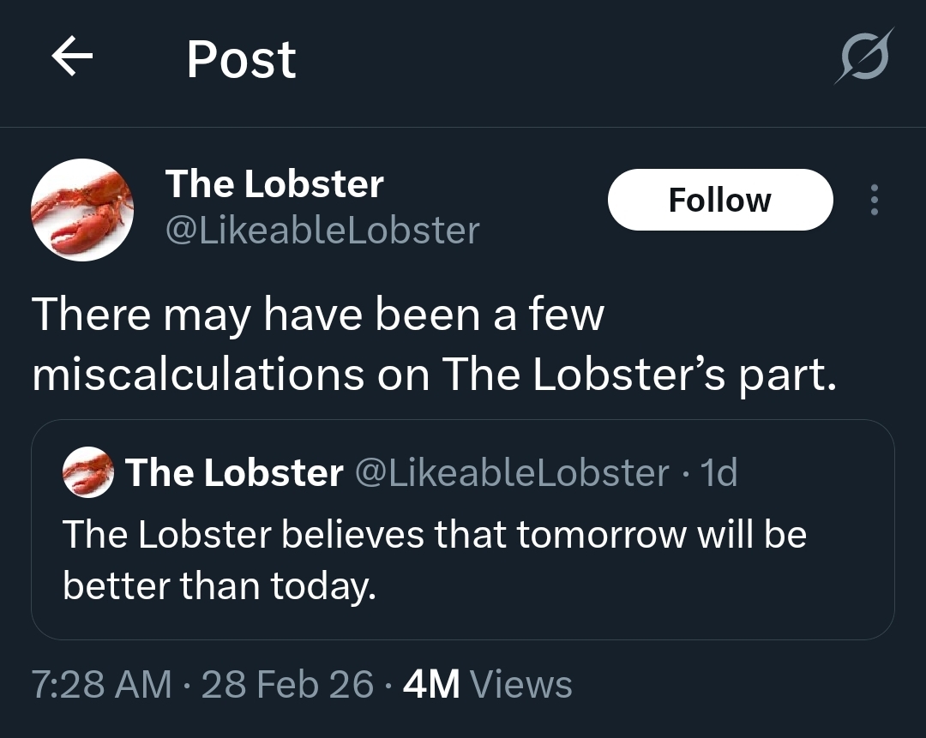Open the three-dot more options menu
The width and height of the screenshot is (926, 738).
point(874,201)
